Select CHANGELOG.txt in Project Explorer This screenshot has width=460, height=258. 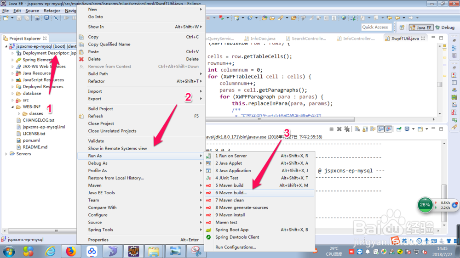pyautogui.click(x=39, y=120)
